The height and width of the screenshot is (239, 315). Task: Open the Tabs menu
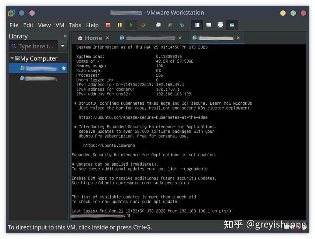click(75, 25)
